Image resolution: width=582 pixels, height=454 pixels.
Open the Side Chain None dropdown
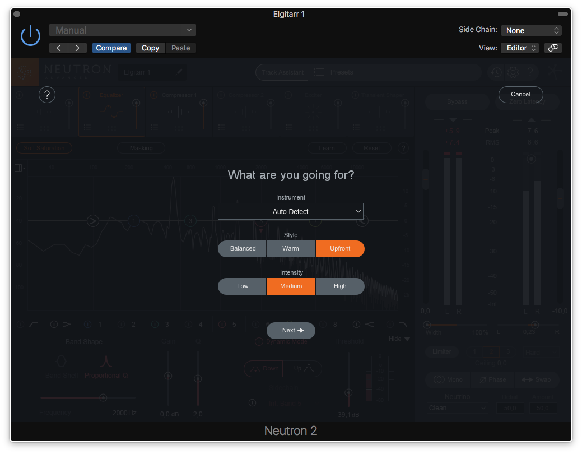pos(531,30)
